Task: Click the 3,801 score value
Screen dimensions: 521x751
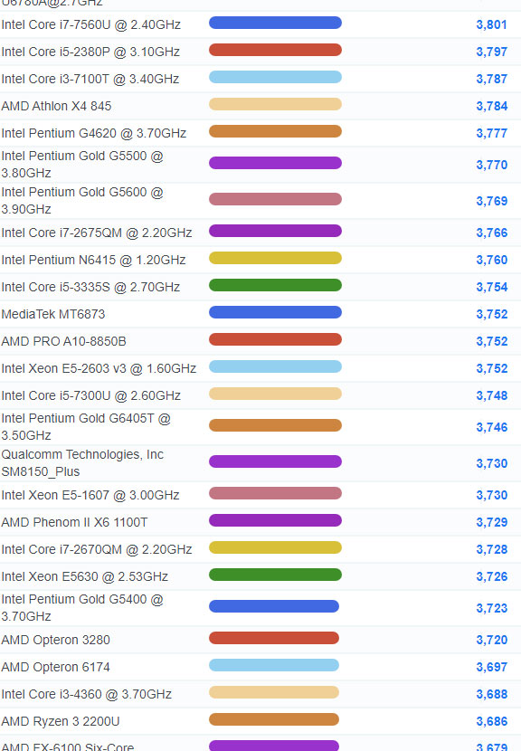Action: click(492, 24)
